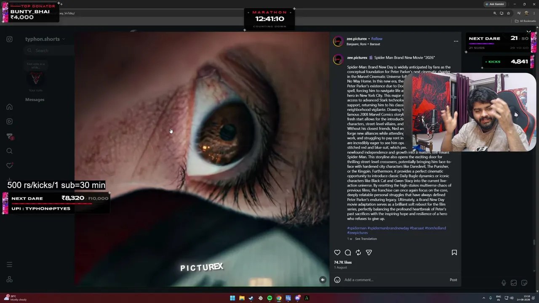Open the Meta apps grid icon
This screenshot has height=303, width=539.
[x=9, y=279]
